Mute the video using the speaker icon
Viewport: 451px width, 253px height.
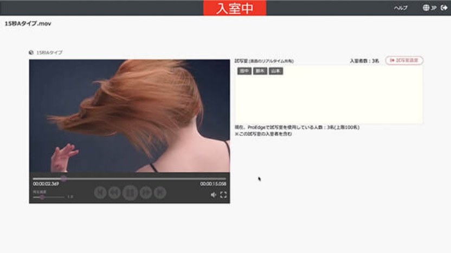tap(213, 195)
